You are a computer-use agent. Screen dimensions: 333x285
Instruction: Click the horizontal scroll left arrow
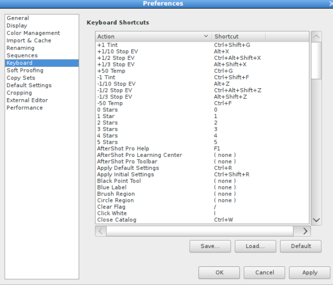coord(101,231)
